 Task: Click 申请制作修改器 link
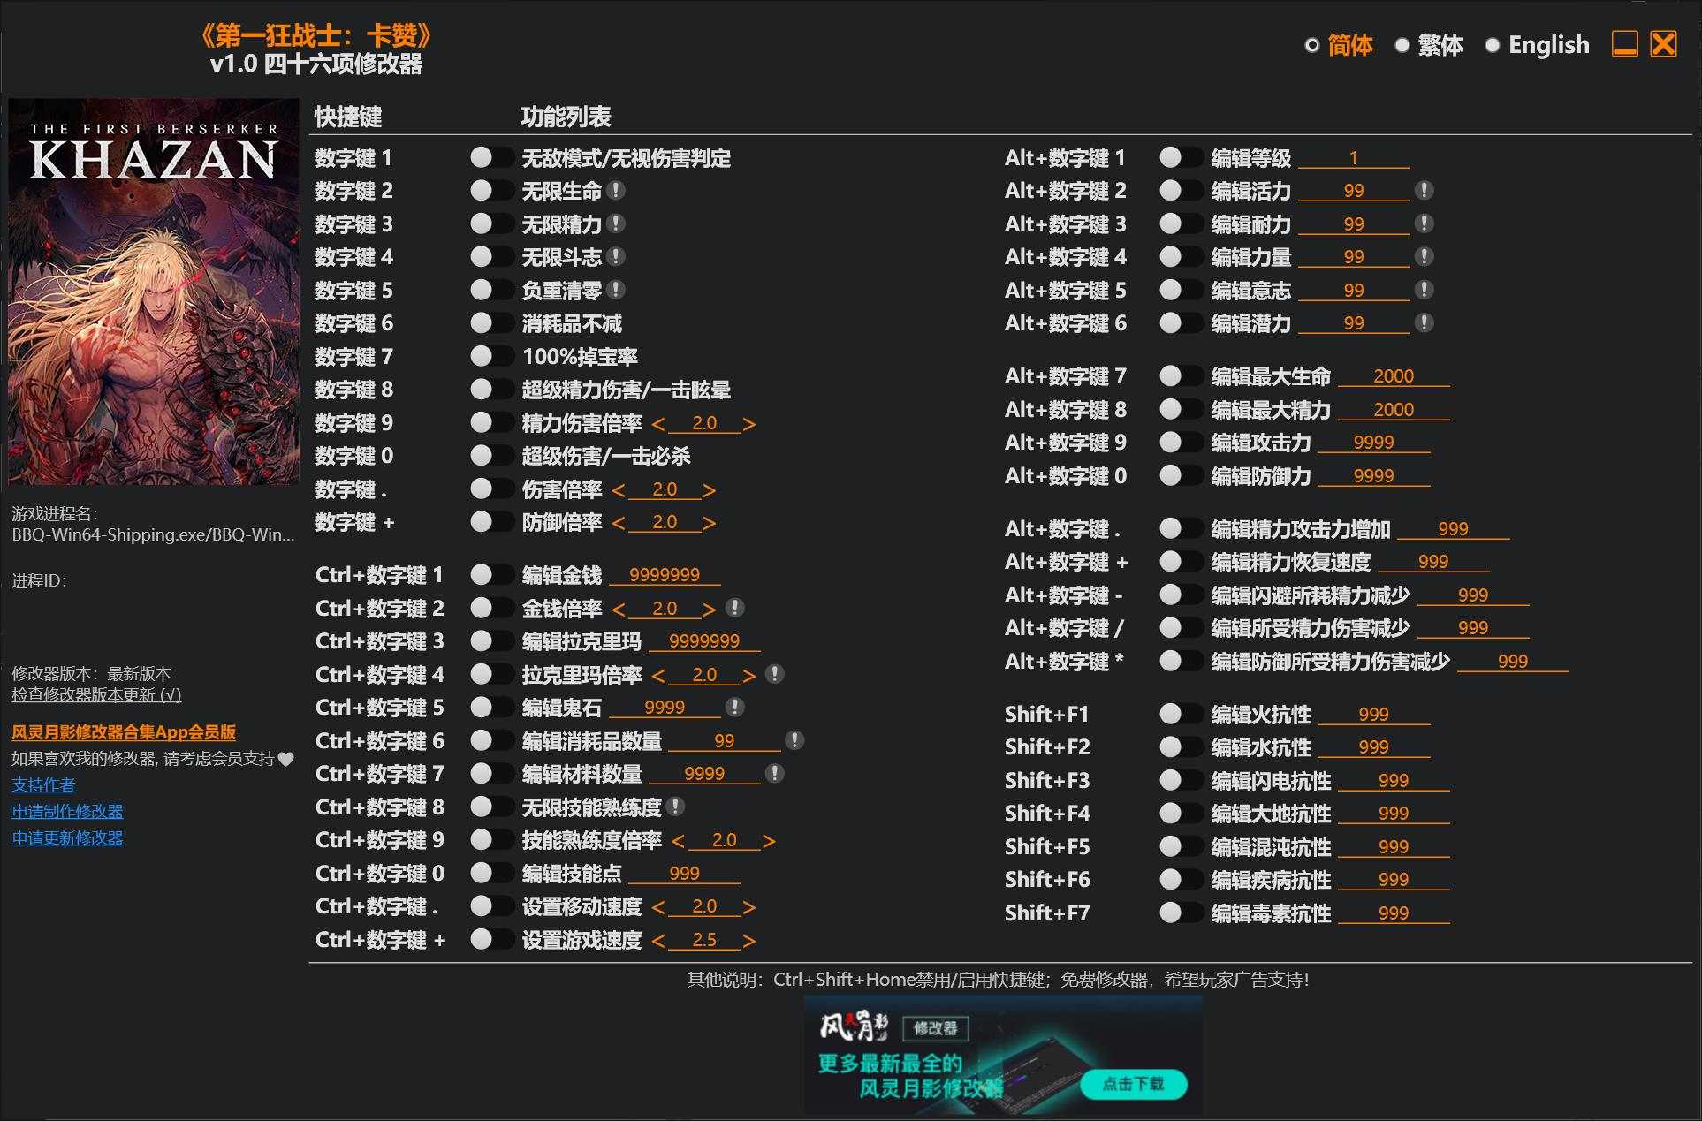(x=67, y=811)
